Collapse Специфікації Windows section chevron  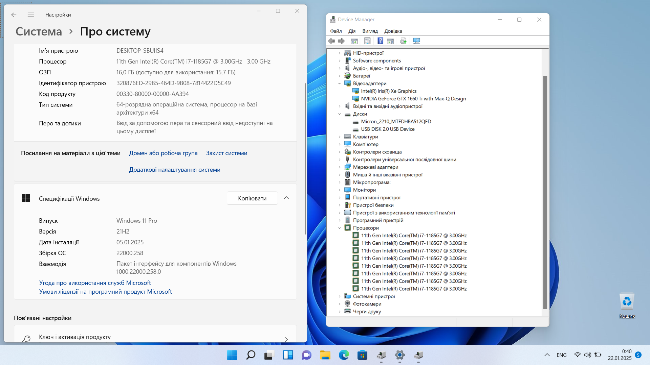(x=286, y=198)
